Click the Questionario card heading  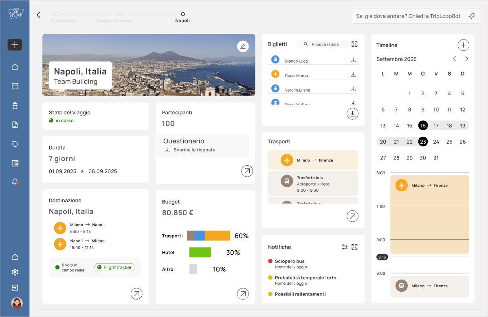(x=184, y=141)
